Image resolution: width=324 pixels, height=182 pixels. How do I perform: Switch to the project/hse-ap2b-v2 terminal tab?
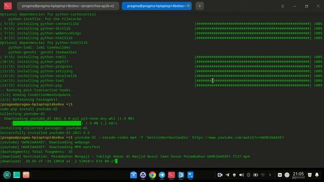[68, 6]
